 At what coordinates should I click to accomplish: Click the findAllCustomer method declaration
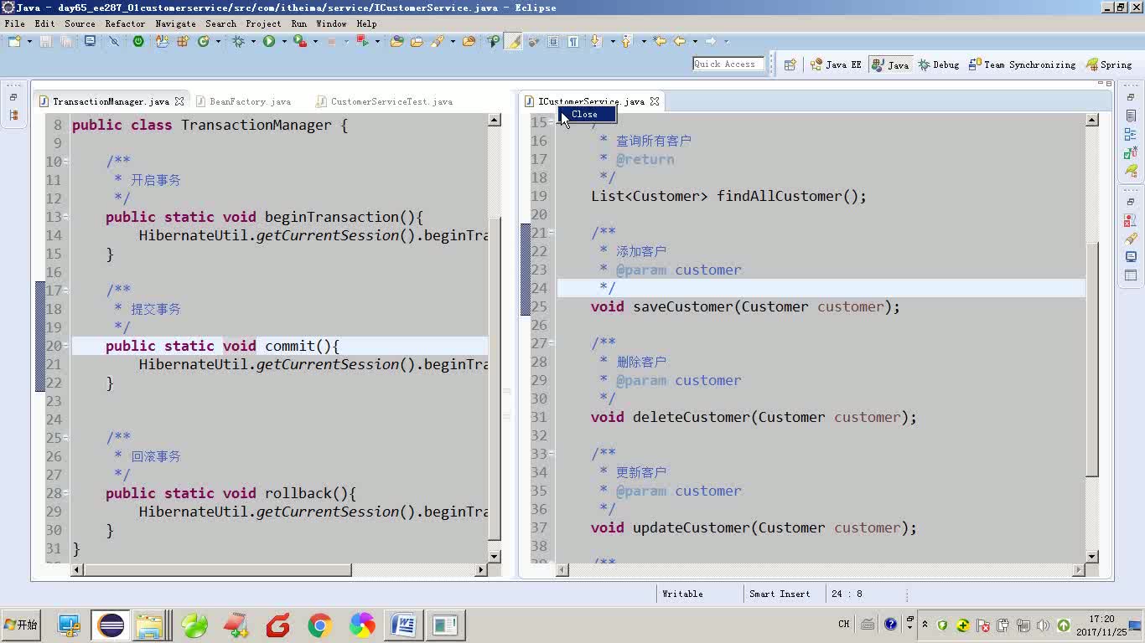(x=728, y=196)
